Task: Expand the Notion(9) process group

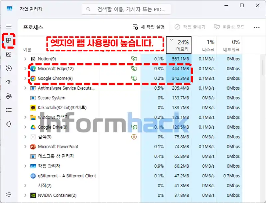Action: (x=25, y=59)
